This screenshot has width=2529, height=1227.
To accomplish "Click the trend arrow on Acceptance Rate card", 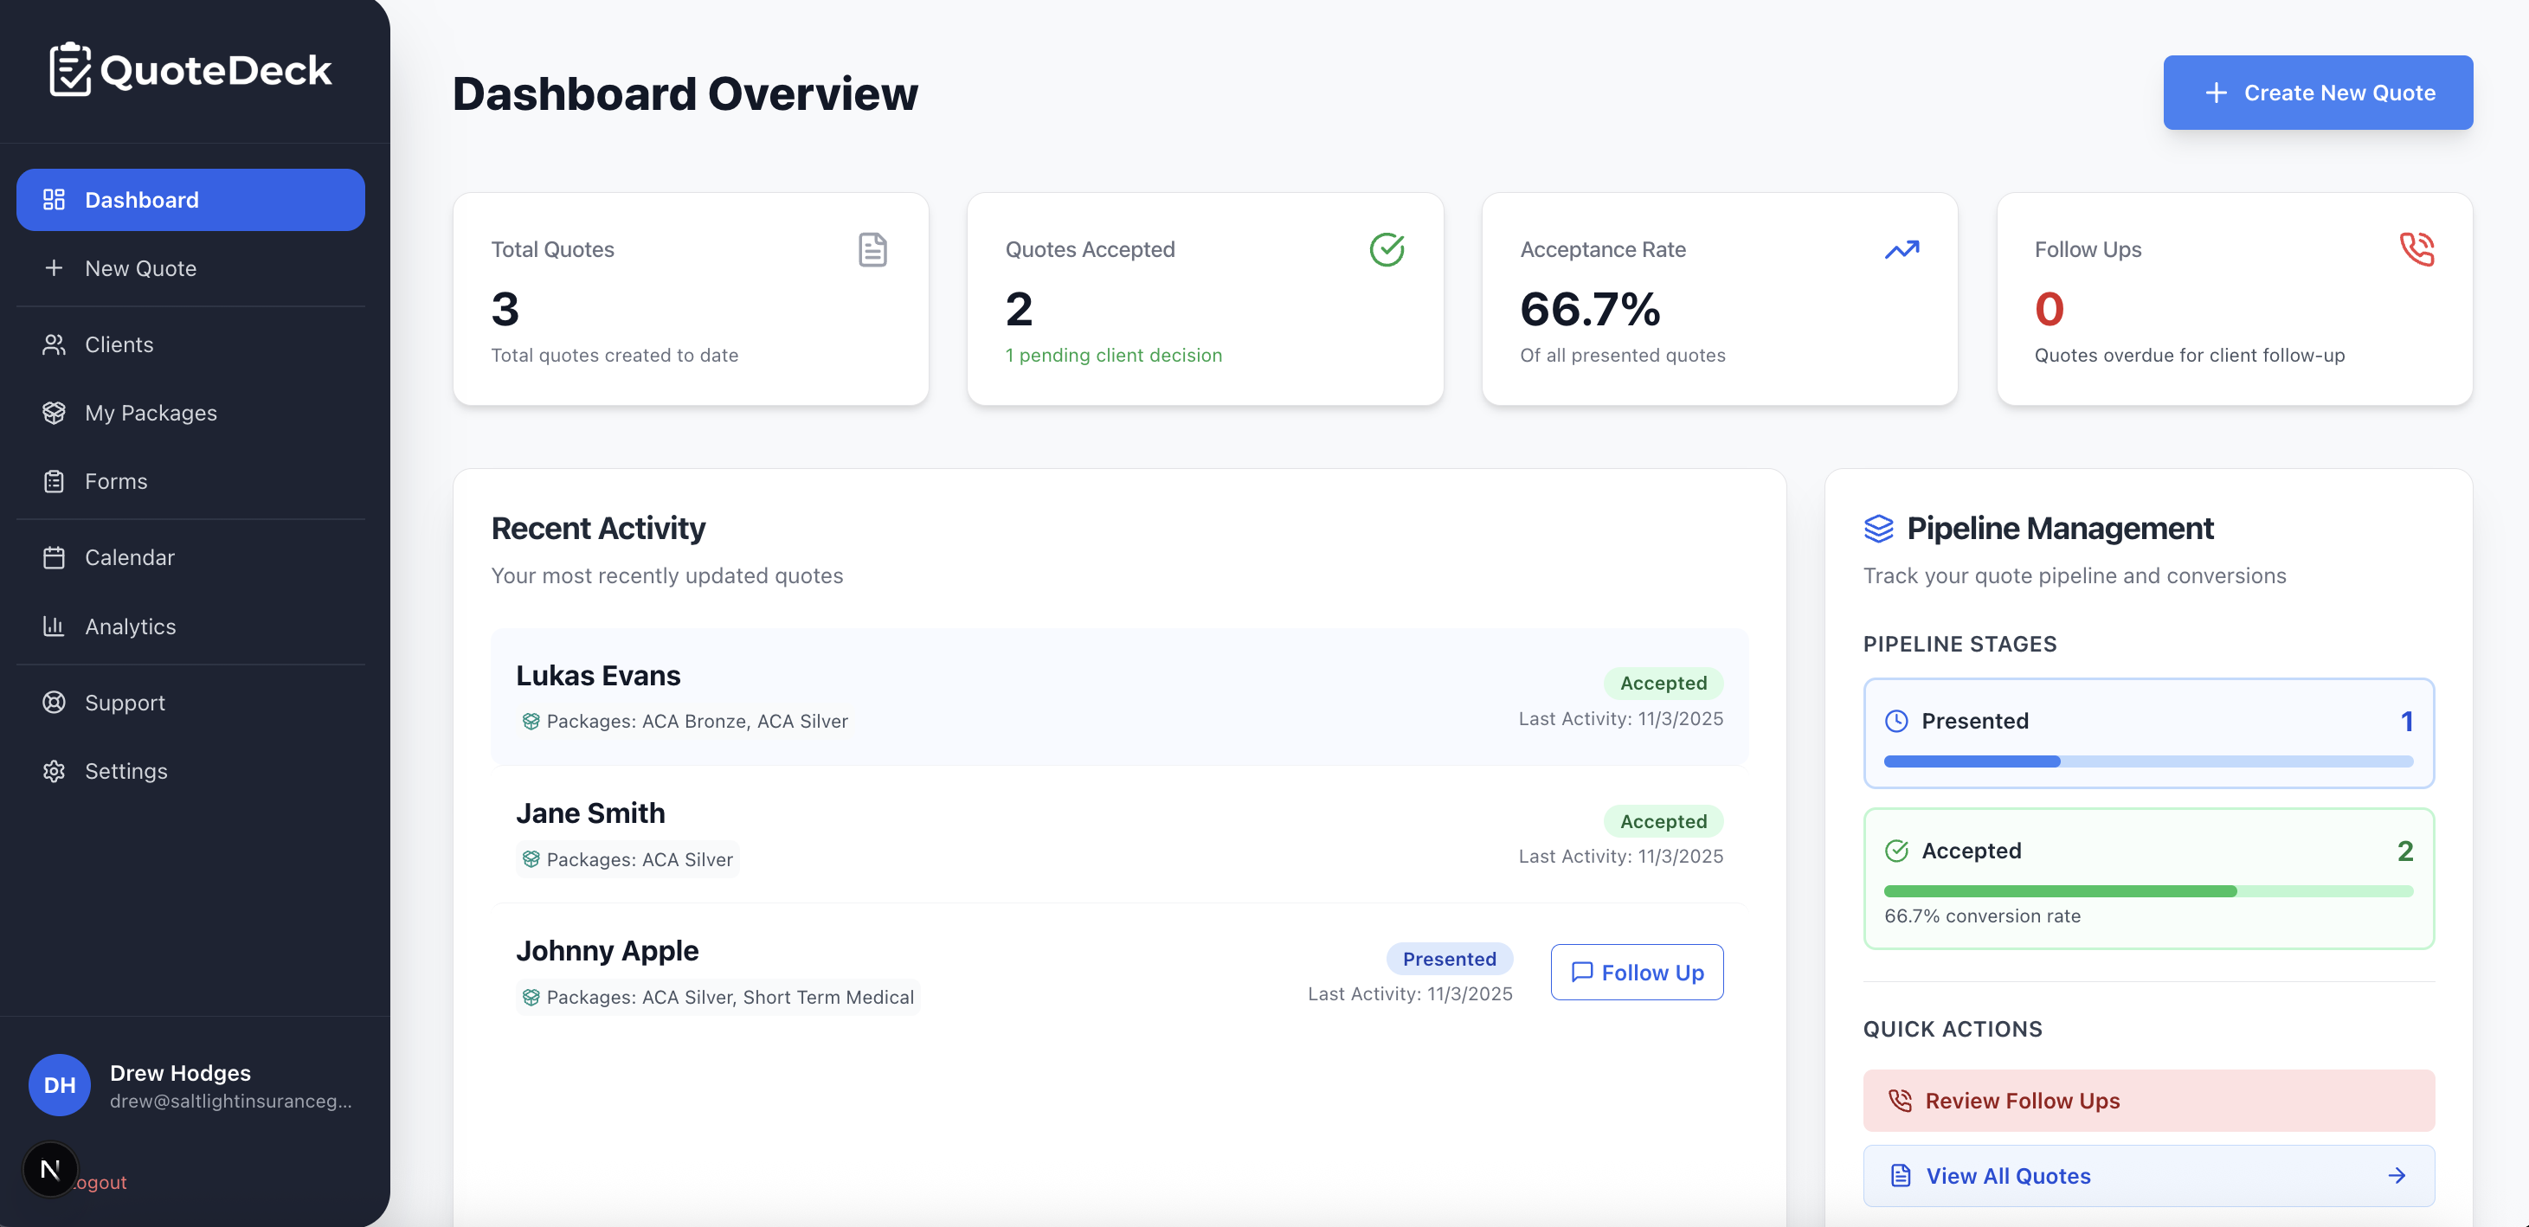I will click(1902, 249).
